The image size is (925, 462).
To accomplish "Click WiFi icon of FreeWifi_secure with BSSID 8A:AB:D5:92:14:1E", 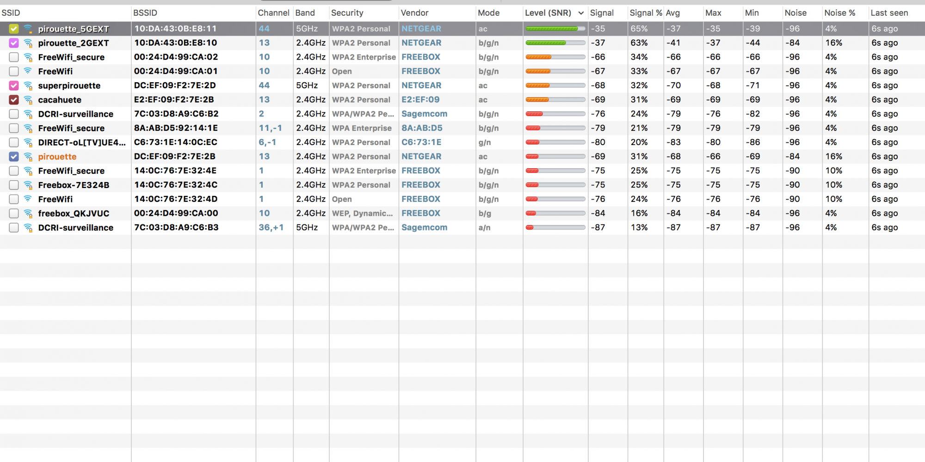I will 28,128.
